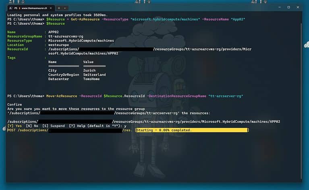This screenshot has width=309, height=190.
Task: Close the terminal window
Action: coord(298,7)
